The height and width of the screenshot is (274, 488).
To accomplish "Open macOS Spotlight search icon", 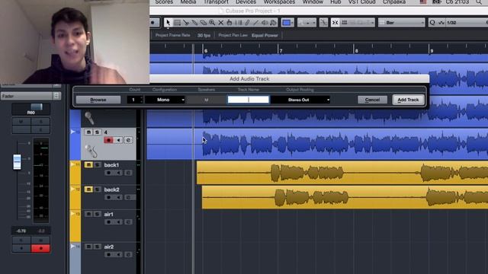I will (x=479, y=2).
